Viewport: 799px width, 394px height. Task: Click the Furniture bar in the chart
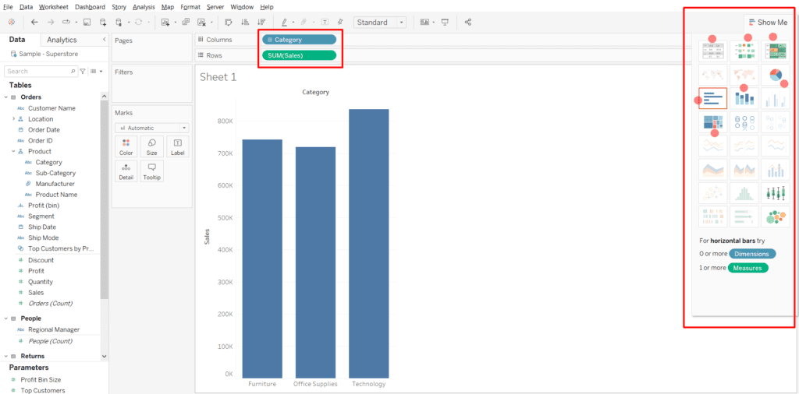point(262,259)
